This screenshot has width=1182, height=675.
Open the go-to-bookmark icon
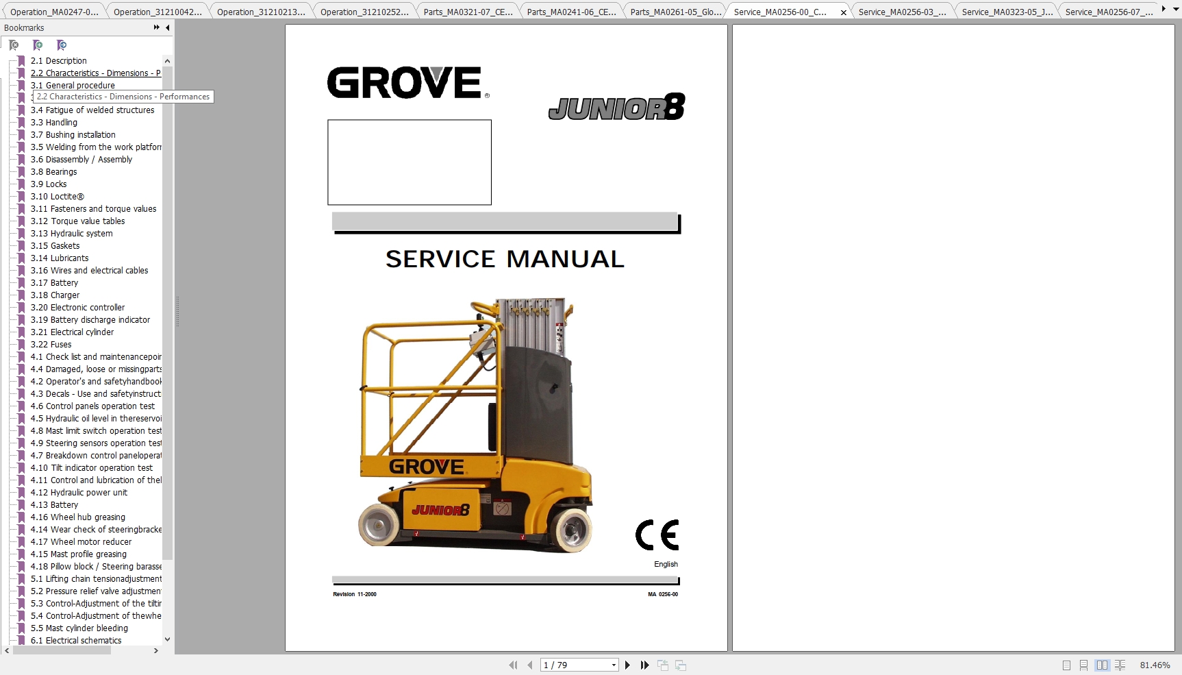click(x=62, y=45)
